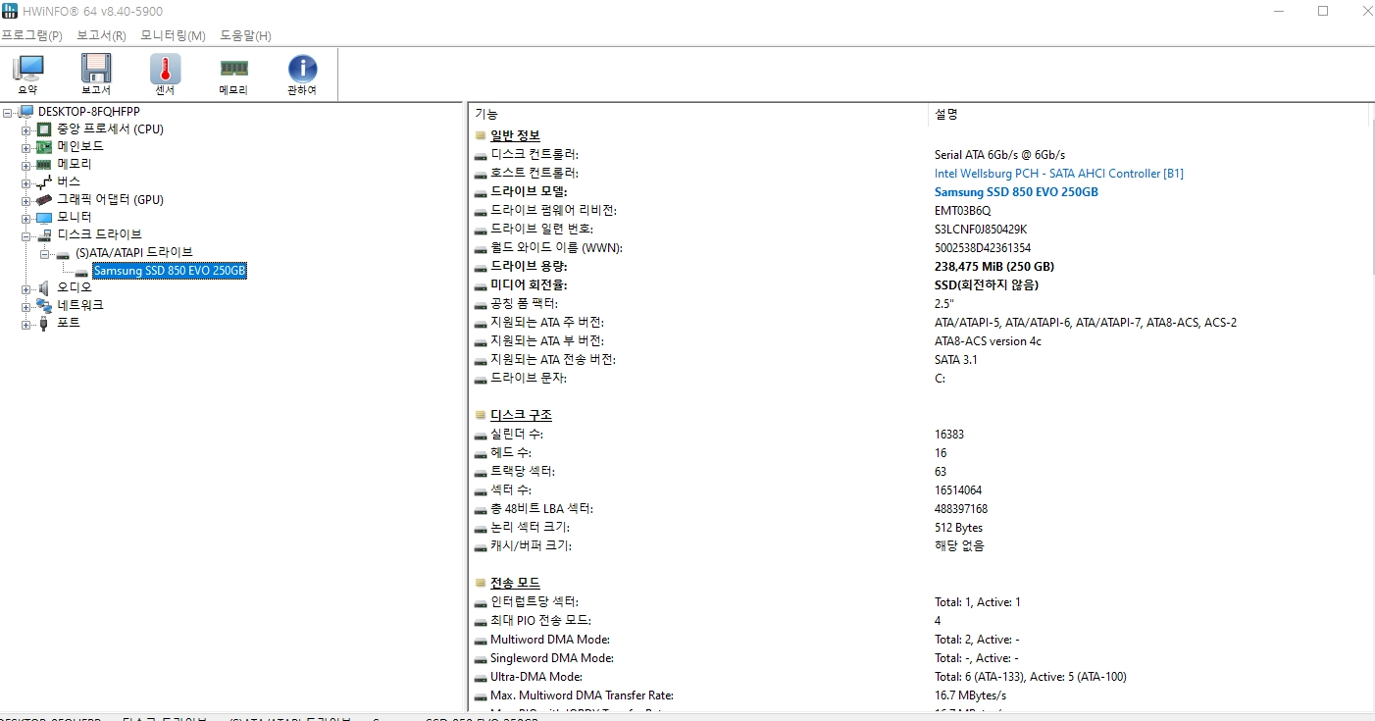Click the EMT03B6Q firmware value
Viewport: 1375px width, 721px height.
[x=963, y=211]
